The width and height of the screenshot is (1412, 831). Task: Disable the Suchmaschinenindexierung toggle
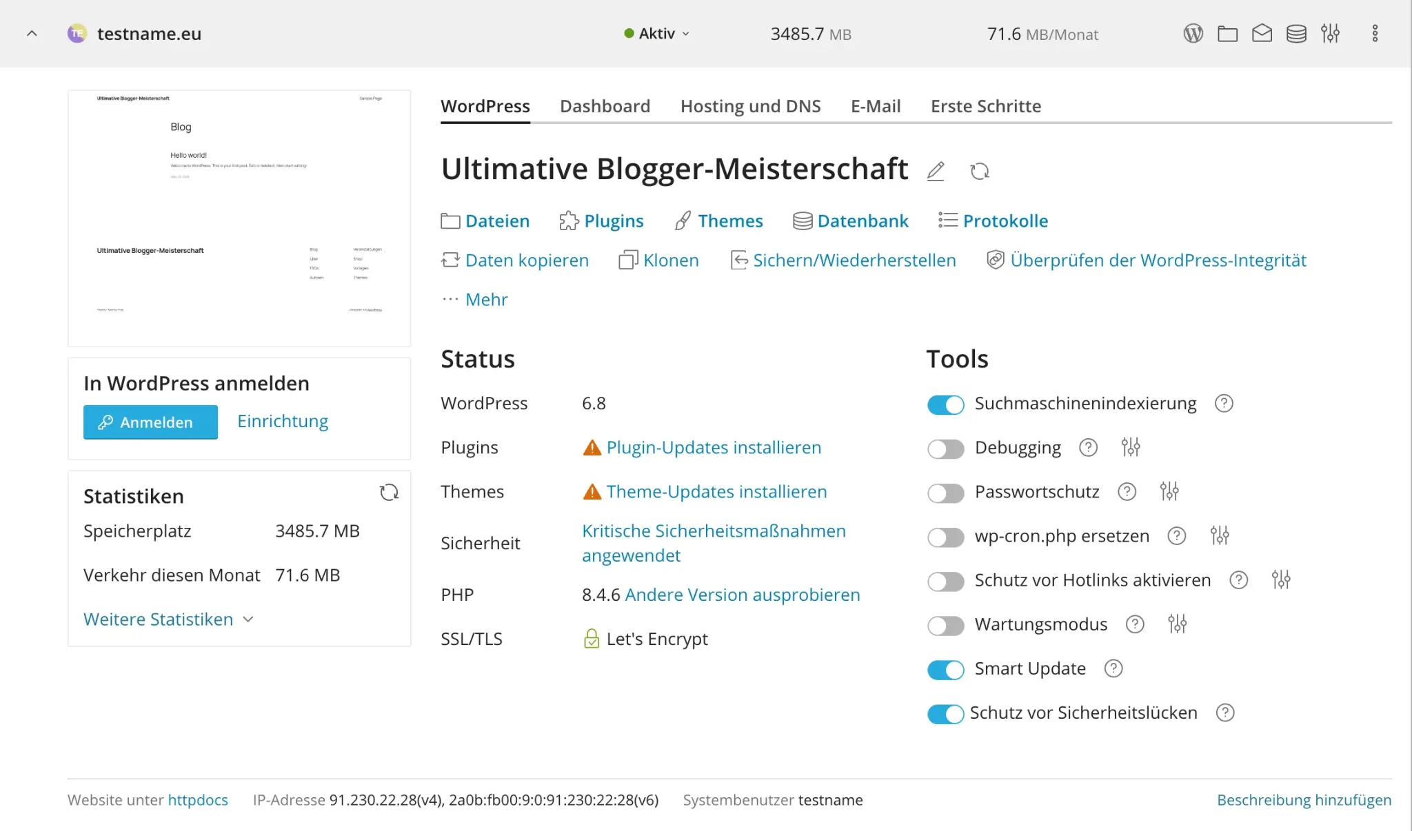pyautogui.click(x=946, y=404)
